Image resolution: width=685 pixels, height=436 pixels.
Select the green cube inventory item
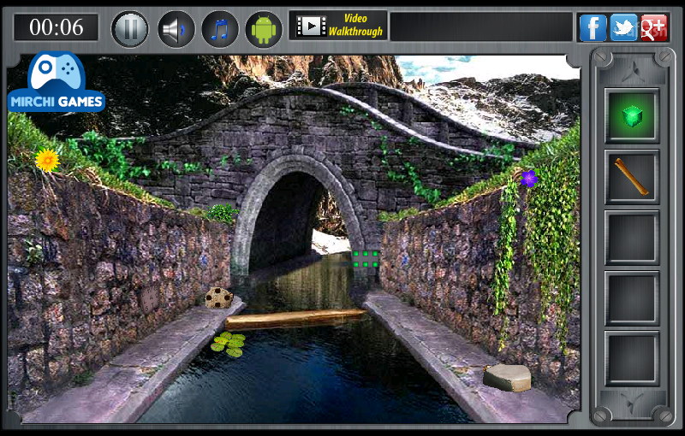(x=632, y=116)
